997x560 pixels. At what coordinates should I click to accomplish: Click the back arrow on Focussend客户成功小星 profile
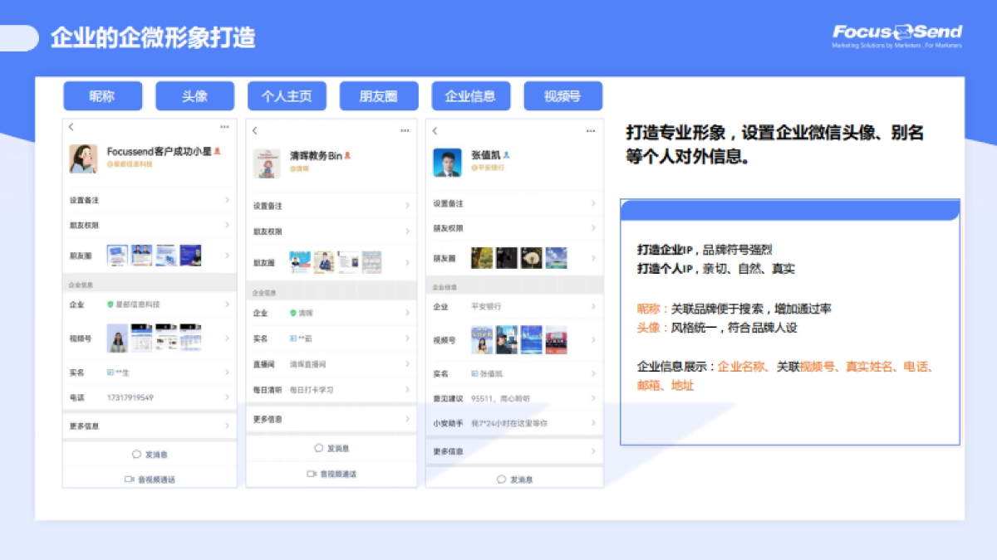71,127
